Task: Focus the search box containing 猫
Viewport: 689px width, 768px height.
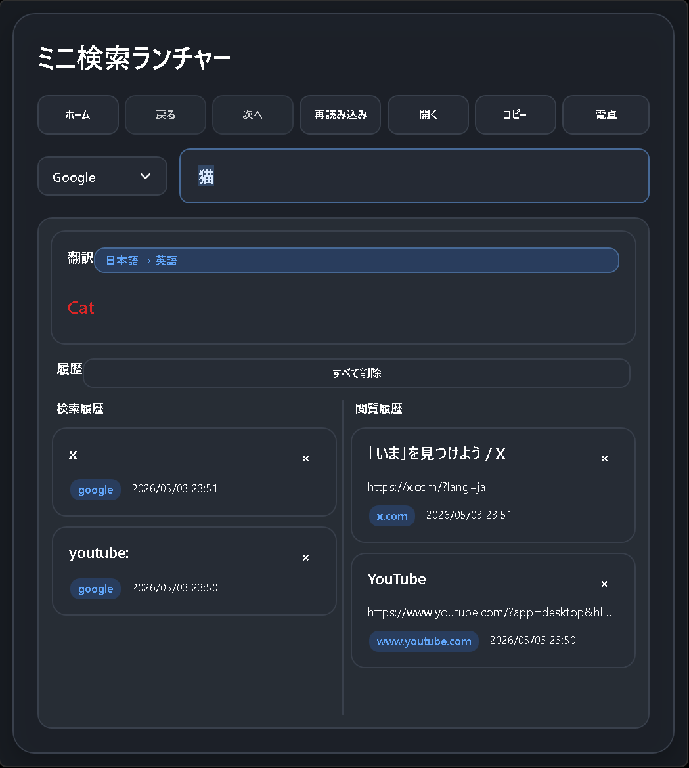Action: (414, 176)
